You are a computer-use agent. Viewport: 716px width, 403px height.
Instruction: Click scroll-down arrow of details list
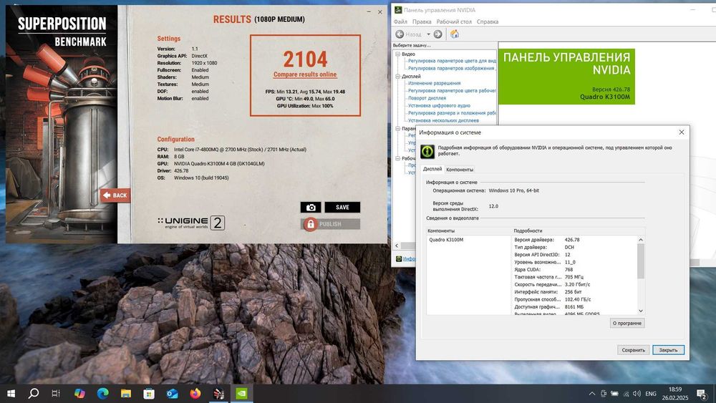641,311
